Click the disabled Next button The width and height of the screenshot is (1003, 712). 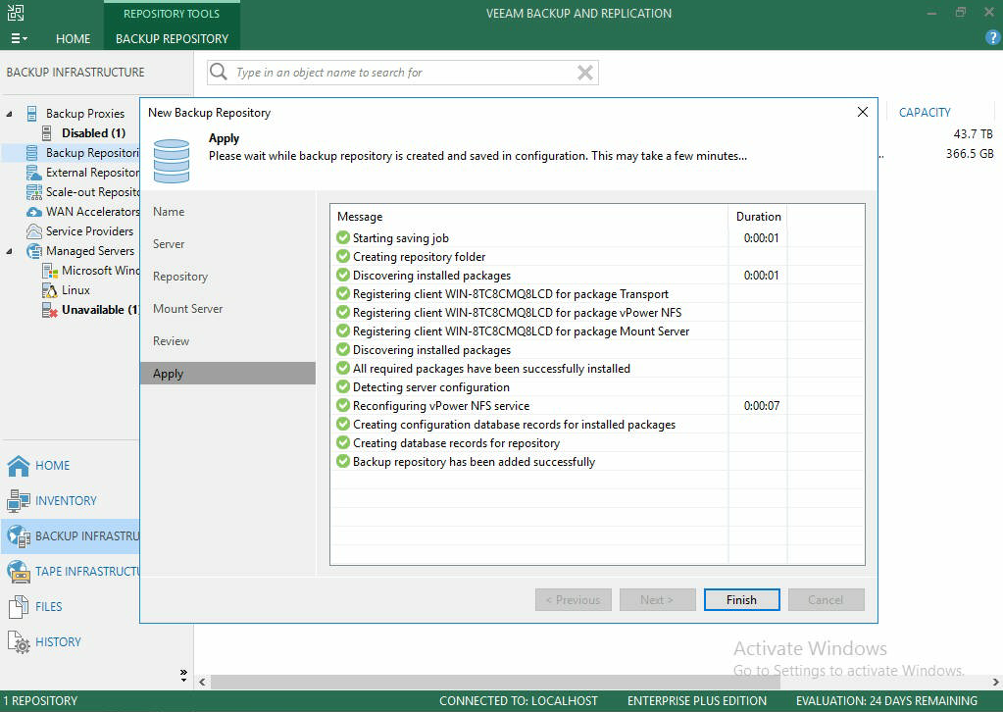657,600
